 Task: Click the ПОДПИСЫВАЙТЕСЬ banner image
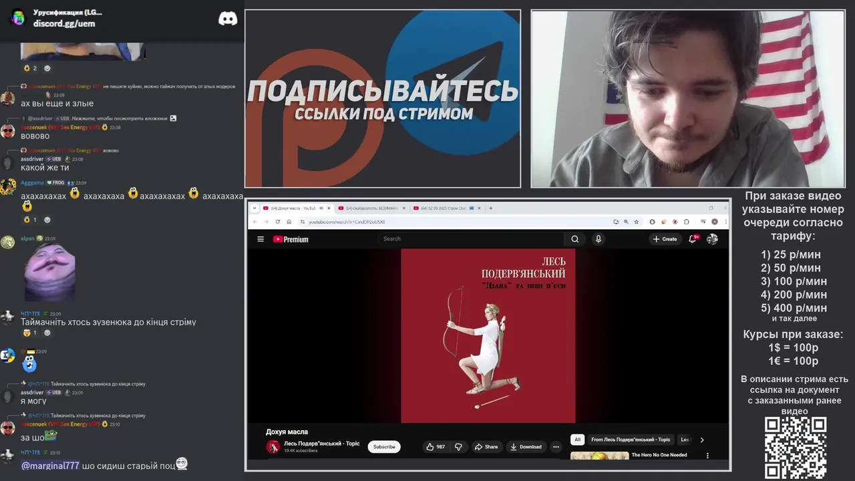(383, 99)
